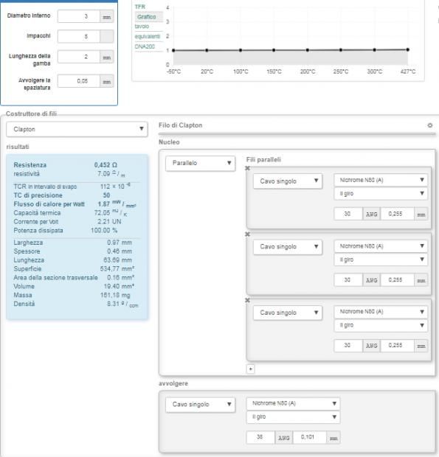Remove the second parallel wire strand

[x=247, y=234]
